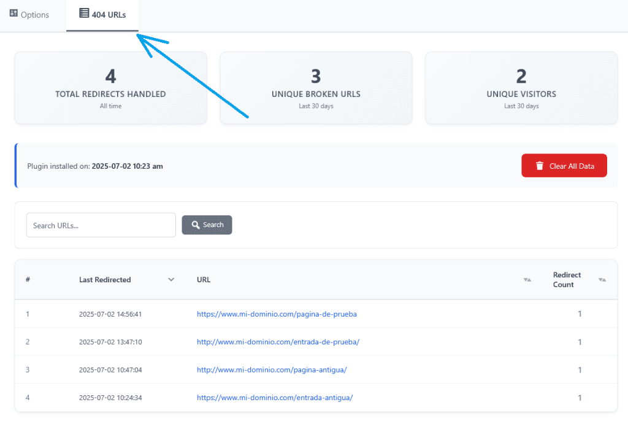This screenshot has height=421, width=628.
Task: Open the Options tab
Action: [x=29, y=15]
